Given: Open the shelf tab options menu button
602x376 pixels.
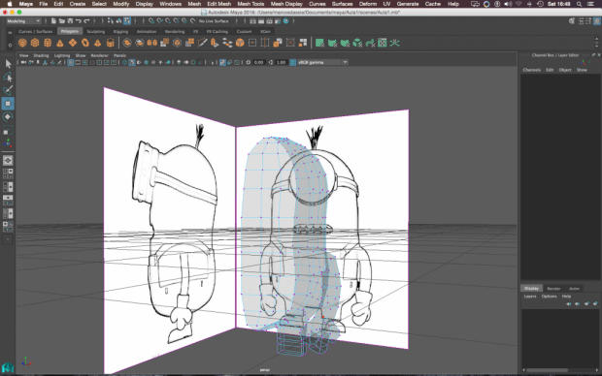Looking at the screenshot, I should pos(10,32).
